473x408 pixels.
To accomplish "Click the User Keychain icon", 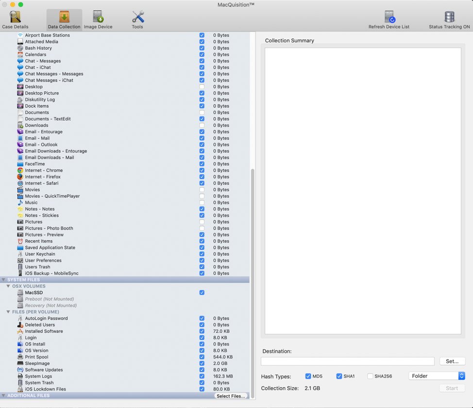I will pos(20,254).
